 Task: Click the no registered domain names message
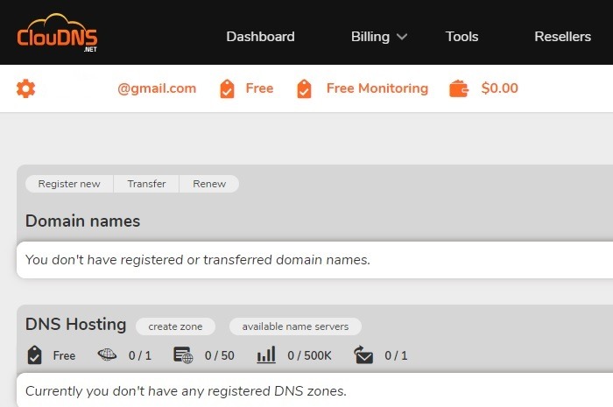pos(198,260)
